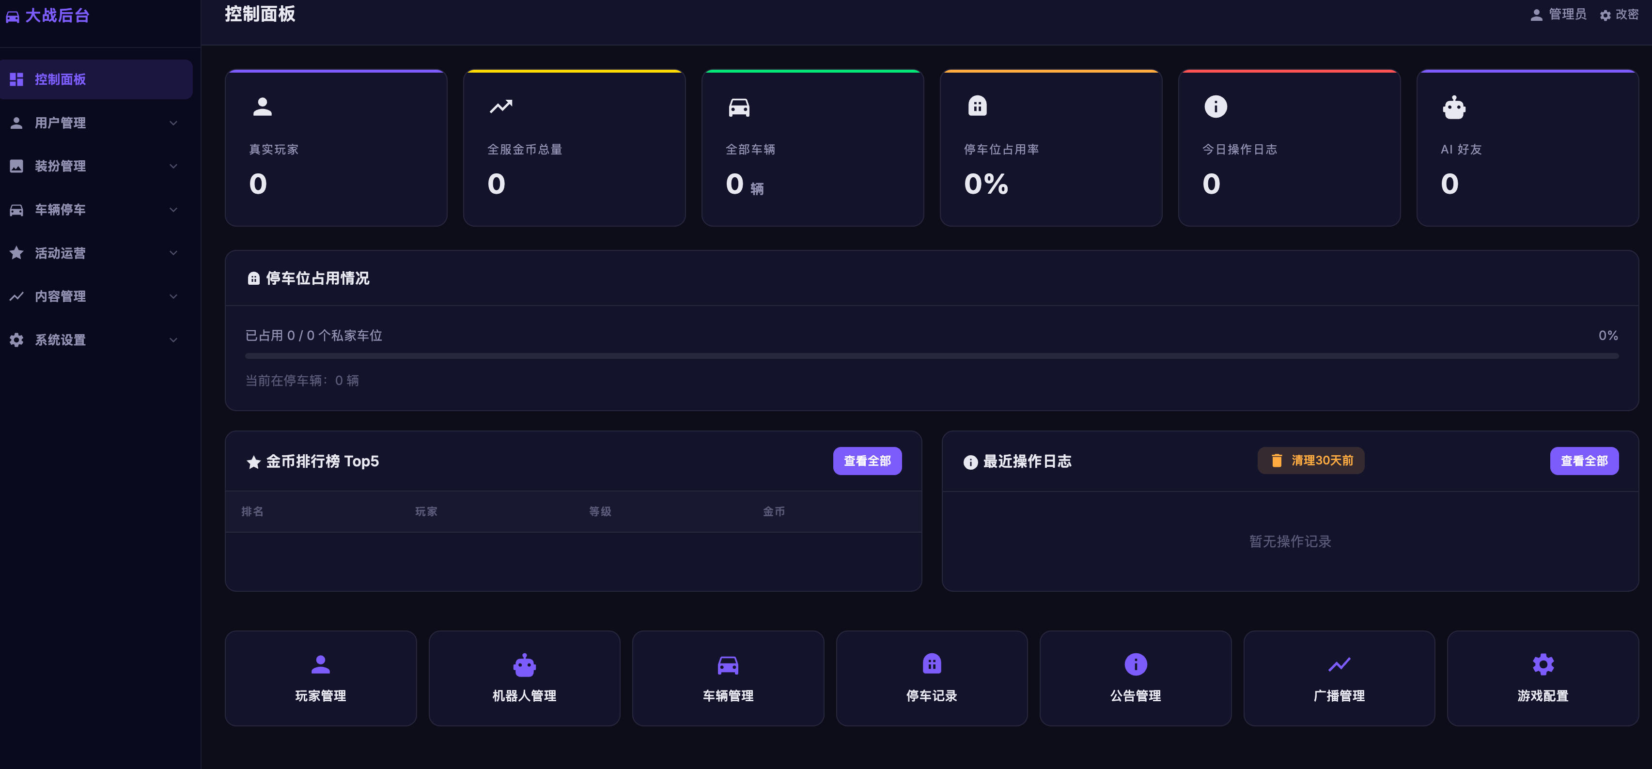1652x769 pixels.
Task: Expand the 活动运营 sidebar chevron
Action: pyautogui.click(x=173, y=253)
